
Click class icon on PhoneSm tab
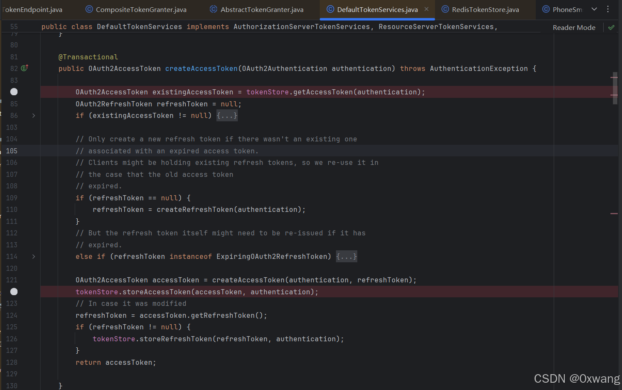pos(546,9)
